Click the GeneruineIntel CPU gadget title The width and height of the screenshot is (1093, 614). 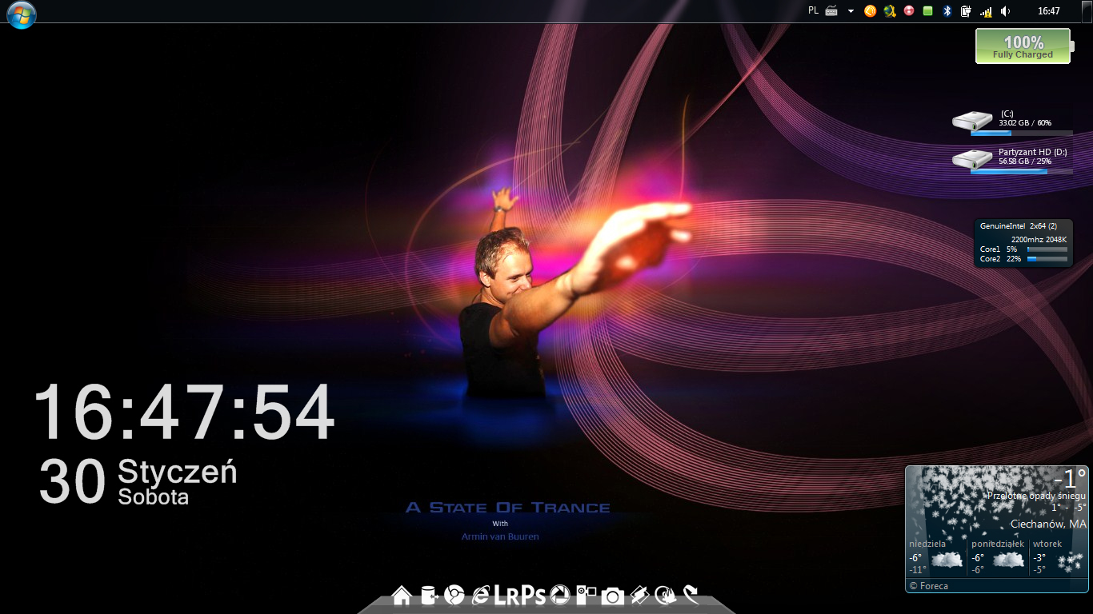pyautogui.click(x=1019, y=226)
